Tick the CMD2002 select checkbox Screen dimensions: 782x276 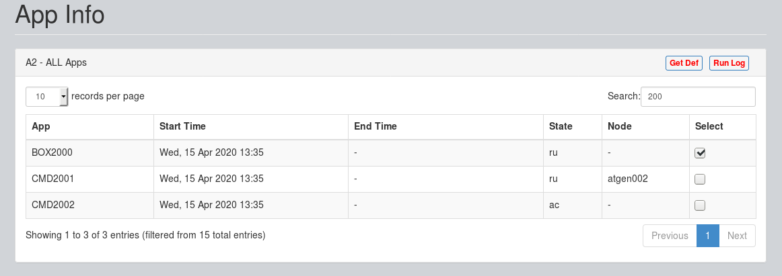(x=700, y=205)
